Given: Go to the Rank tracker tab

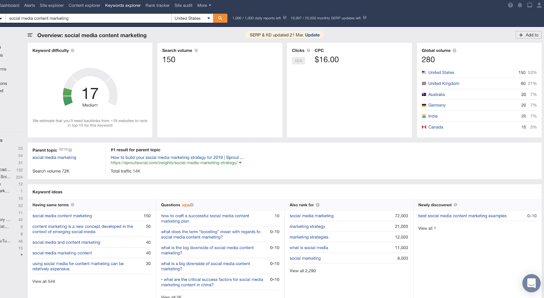Looking at the screenshot, I should point(157,5).
